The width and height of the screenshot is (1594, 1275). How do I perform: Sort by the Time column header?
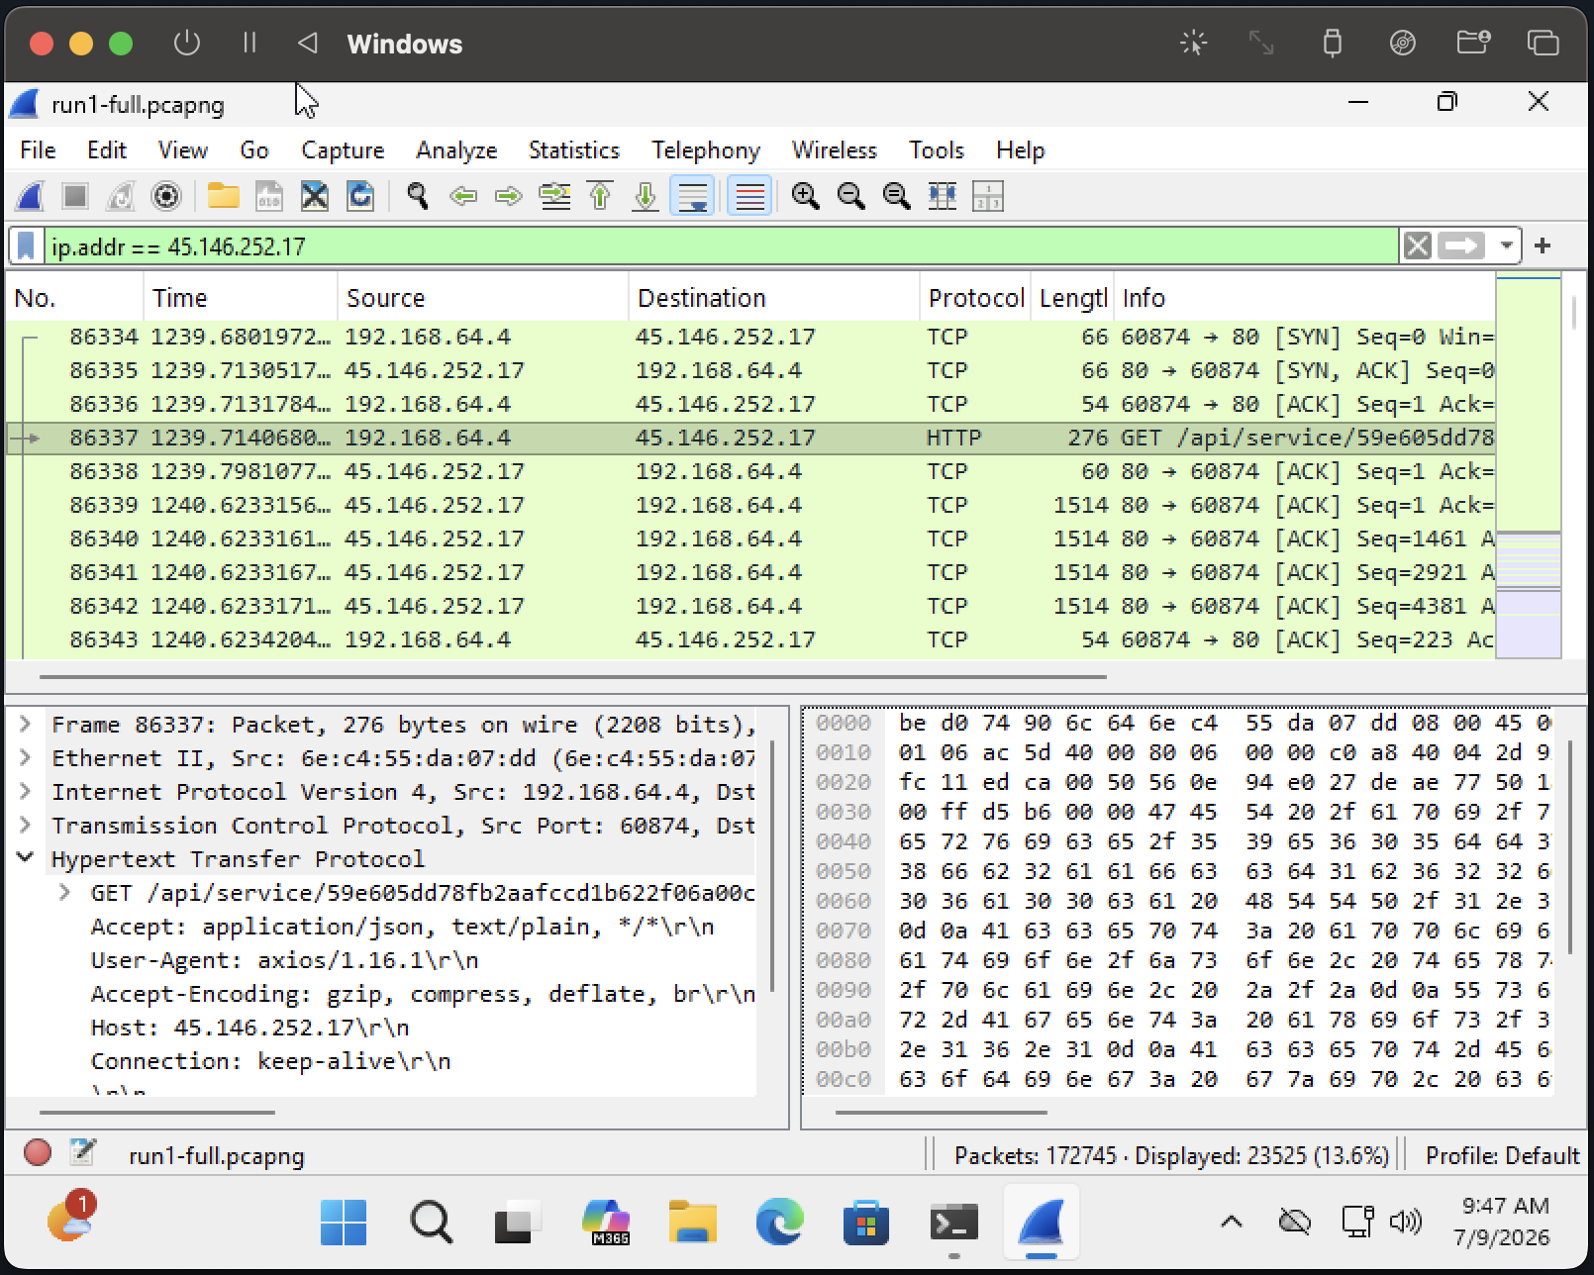pyautogui.click(x=241, y=298)
